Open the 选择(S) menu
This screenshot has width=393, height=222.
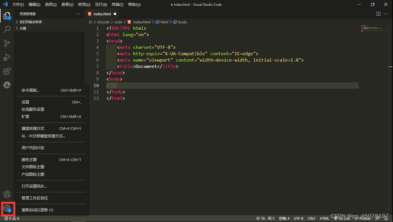[51, 4]
